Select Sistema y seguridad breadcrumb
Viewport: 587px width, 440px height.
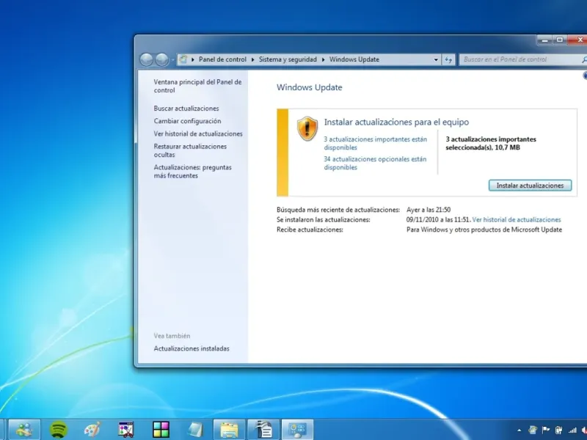pos(288,59)
